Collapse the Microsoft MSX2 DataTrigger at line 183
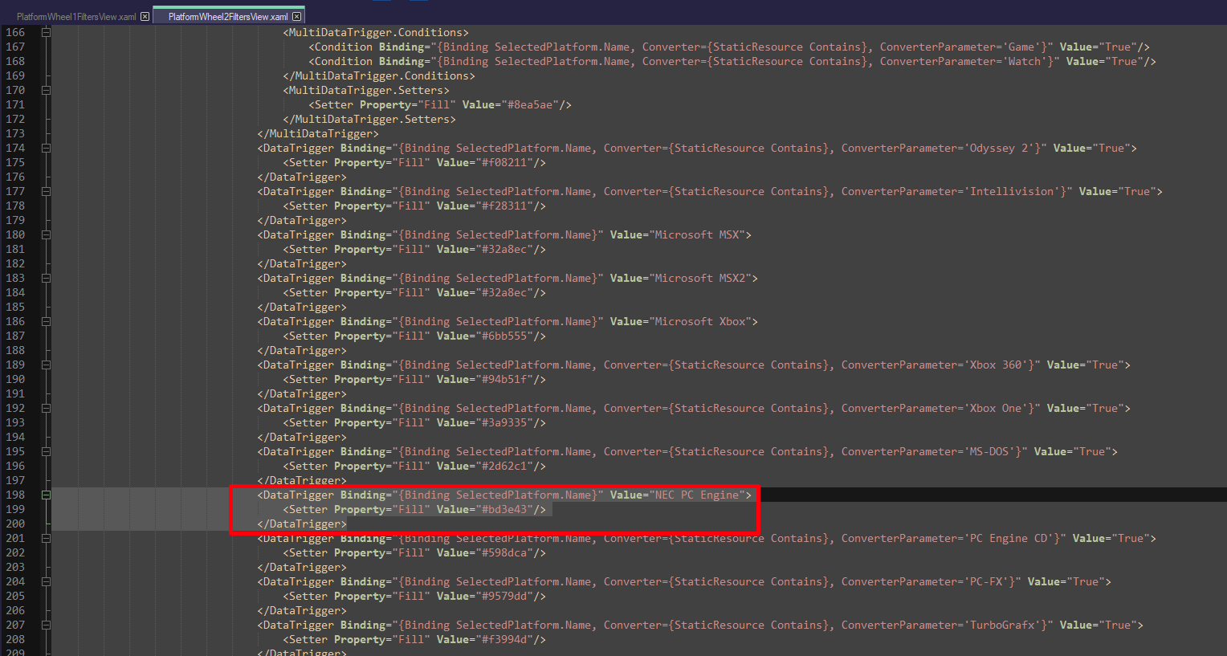Image resolution: width=1227 pixels, height=656 pixels. 46,279
